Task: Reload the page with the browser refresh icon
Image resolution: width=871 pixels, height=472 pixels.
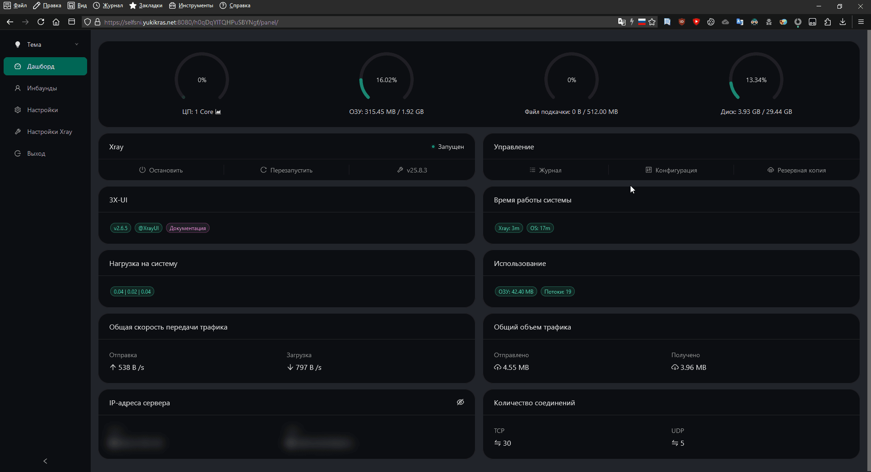Action: (x=41, y=22)
